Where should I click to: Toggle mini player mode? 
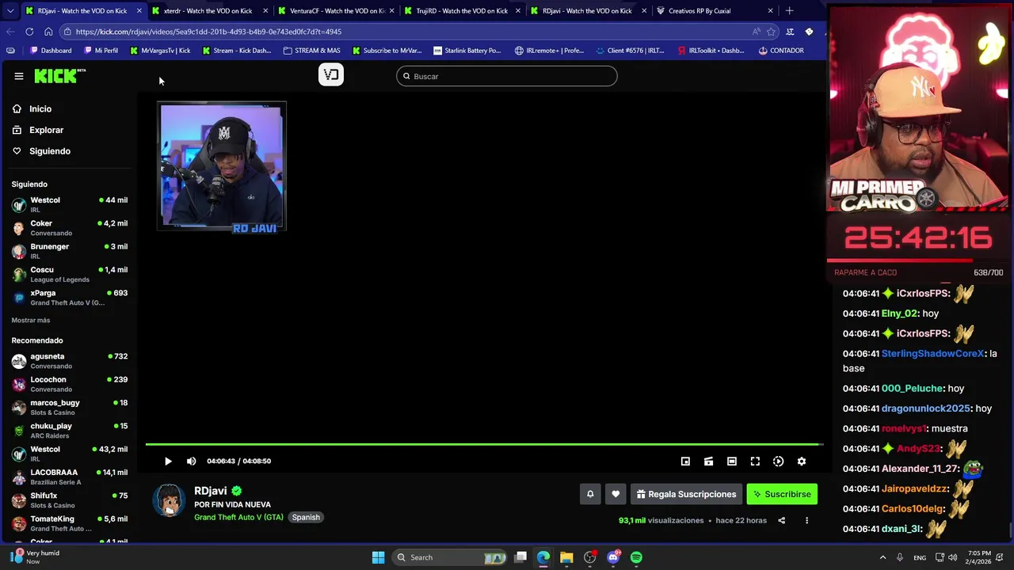tap(685, 462)
